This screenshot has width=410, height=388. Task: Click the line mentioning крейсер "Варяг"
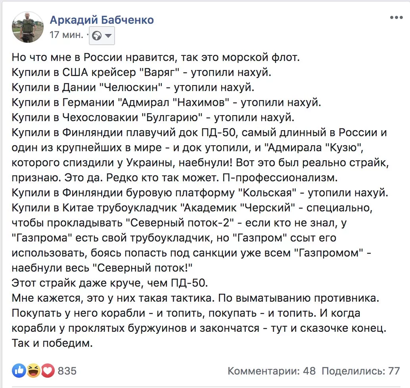(x=142, y=72)
